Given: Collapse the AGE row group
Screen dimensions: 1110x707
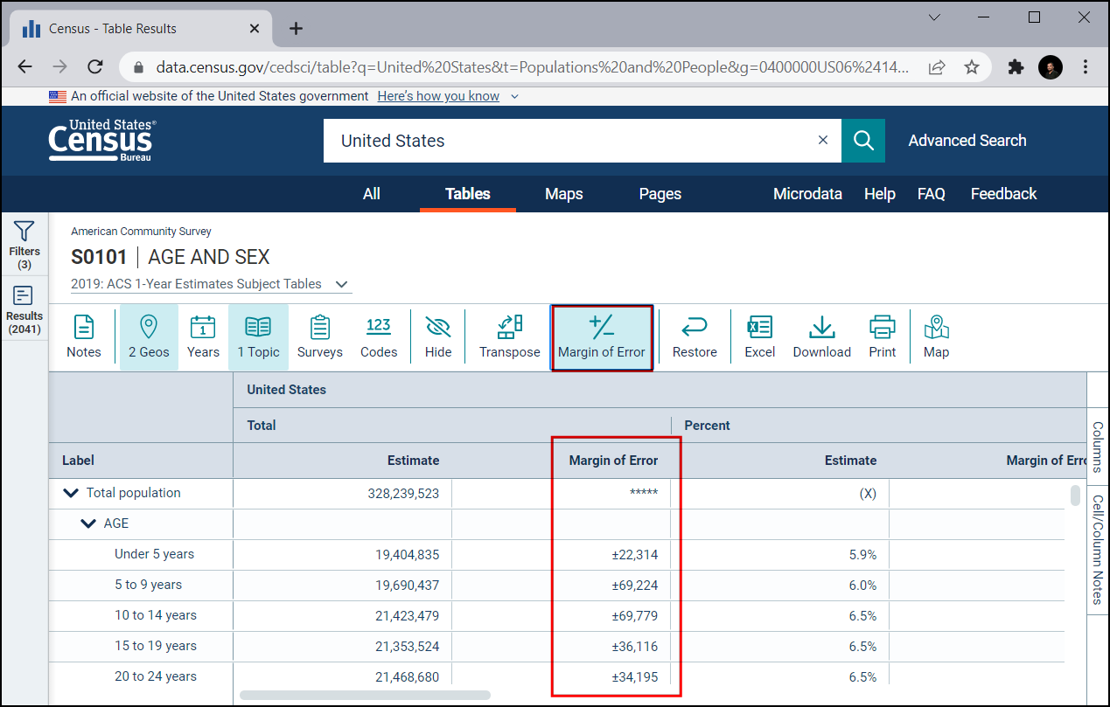Looking at the screenshot, I should click(x=88, y=523).
